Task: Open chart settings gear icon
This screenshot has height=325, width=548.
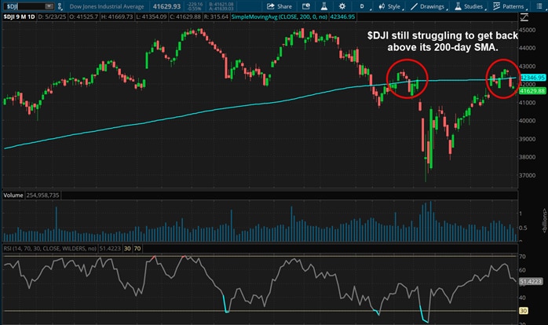Action: pyautogui.click(x=342, y=6)
